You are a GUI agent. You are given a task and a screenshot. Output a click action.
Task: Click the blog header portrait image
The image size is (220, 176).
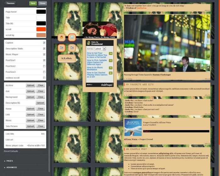(x=100, y=29)
